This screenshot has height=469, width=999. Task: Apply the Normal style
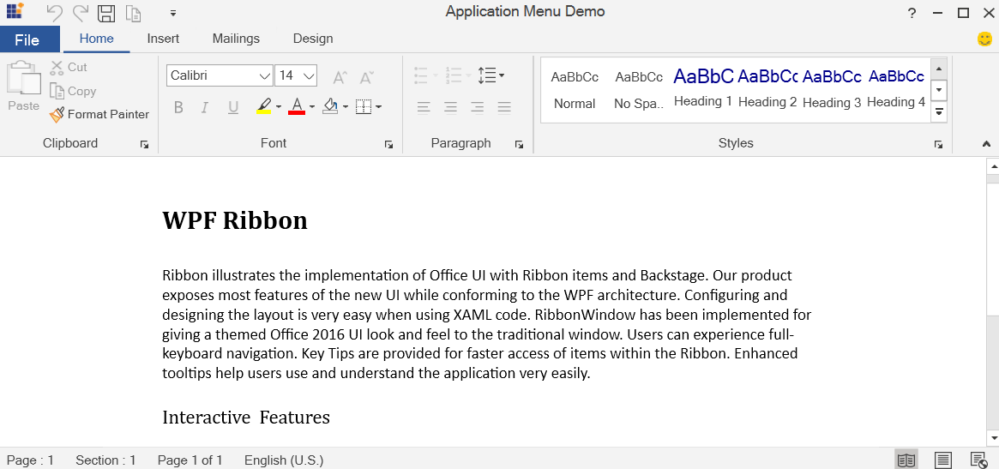pos(575,90)
